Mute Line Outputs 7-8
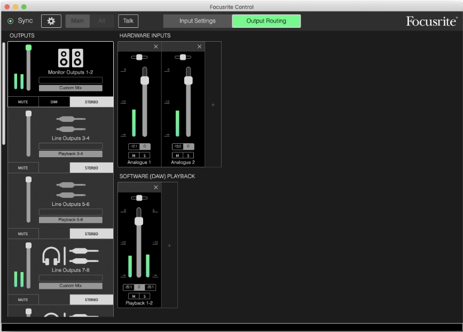463x332 pixels. point(23,299)
